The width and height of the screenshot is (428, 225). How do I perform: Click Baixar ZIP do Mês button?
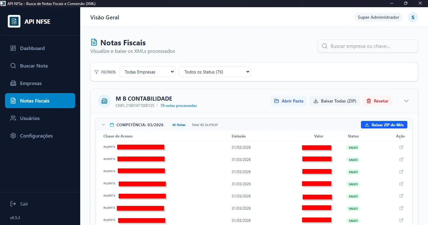pyautogui.click(x=384, y=125)
